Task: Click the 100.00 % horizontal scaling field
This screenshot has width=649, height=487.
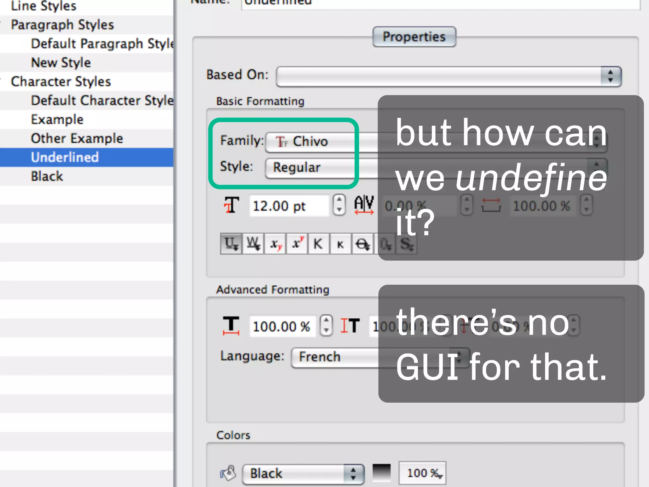Action: (282, 326)
